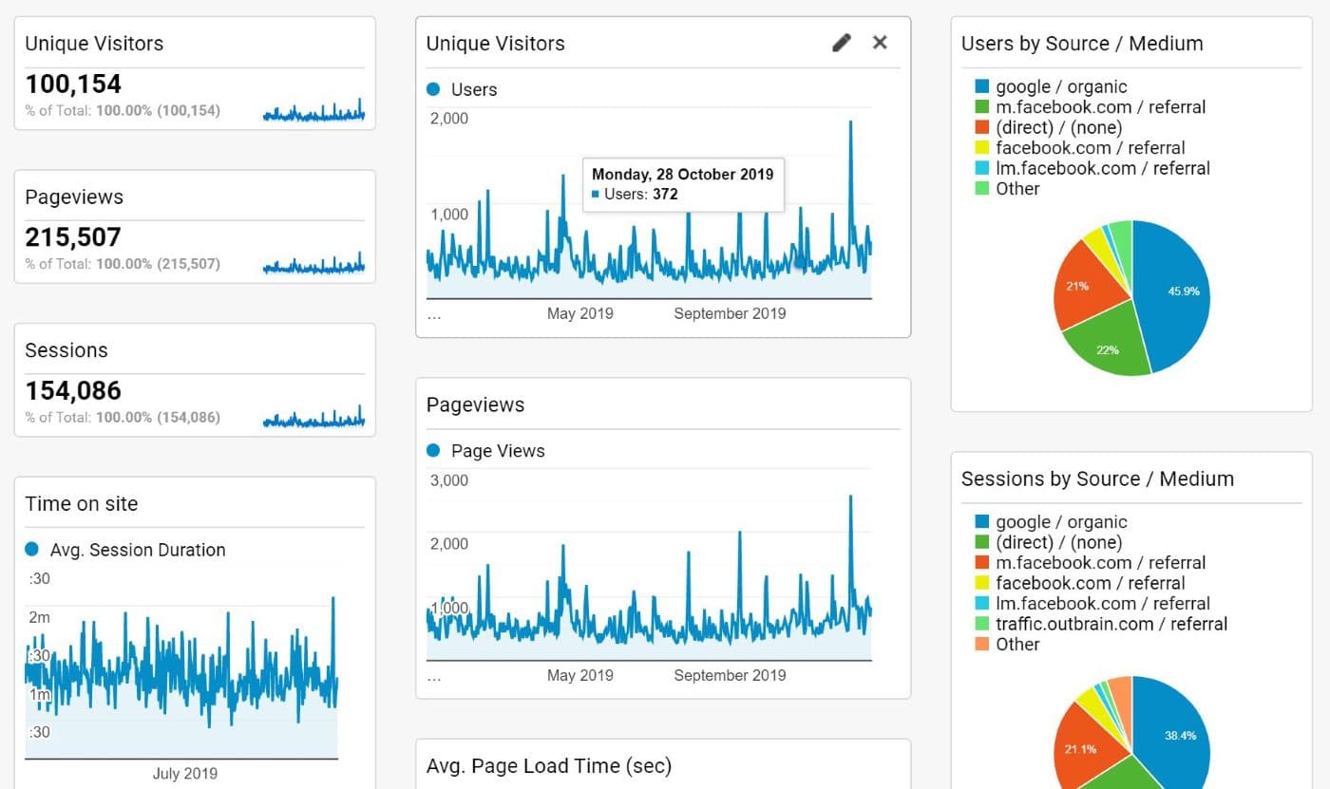Image resolution: width=1330 pixels, height=789 pixels.
Task: Click the traffic.outbrain.com / referral legend entry
Action: click(1111, 624)
